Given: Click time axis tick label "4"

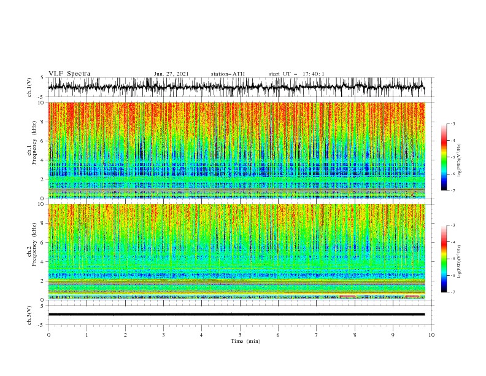Looking at the screenshot, I should click(201, 335).
